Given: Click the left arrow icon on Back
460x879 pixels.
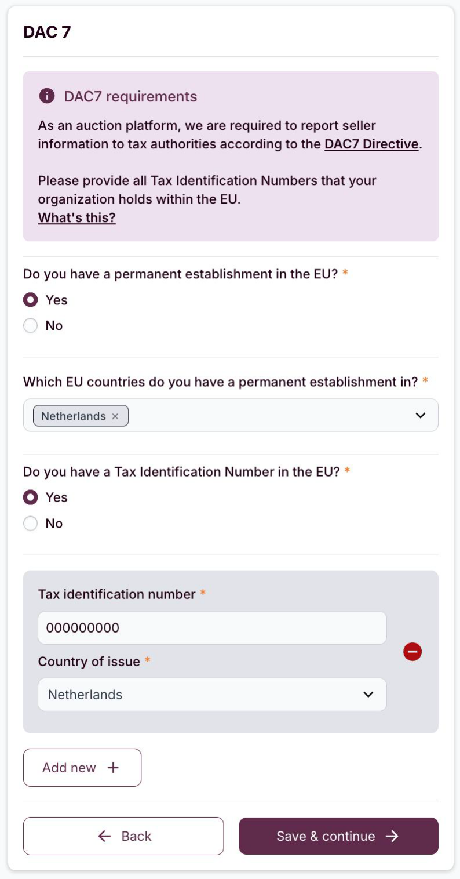Looking at the screenshot, I should [105, 836].
